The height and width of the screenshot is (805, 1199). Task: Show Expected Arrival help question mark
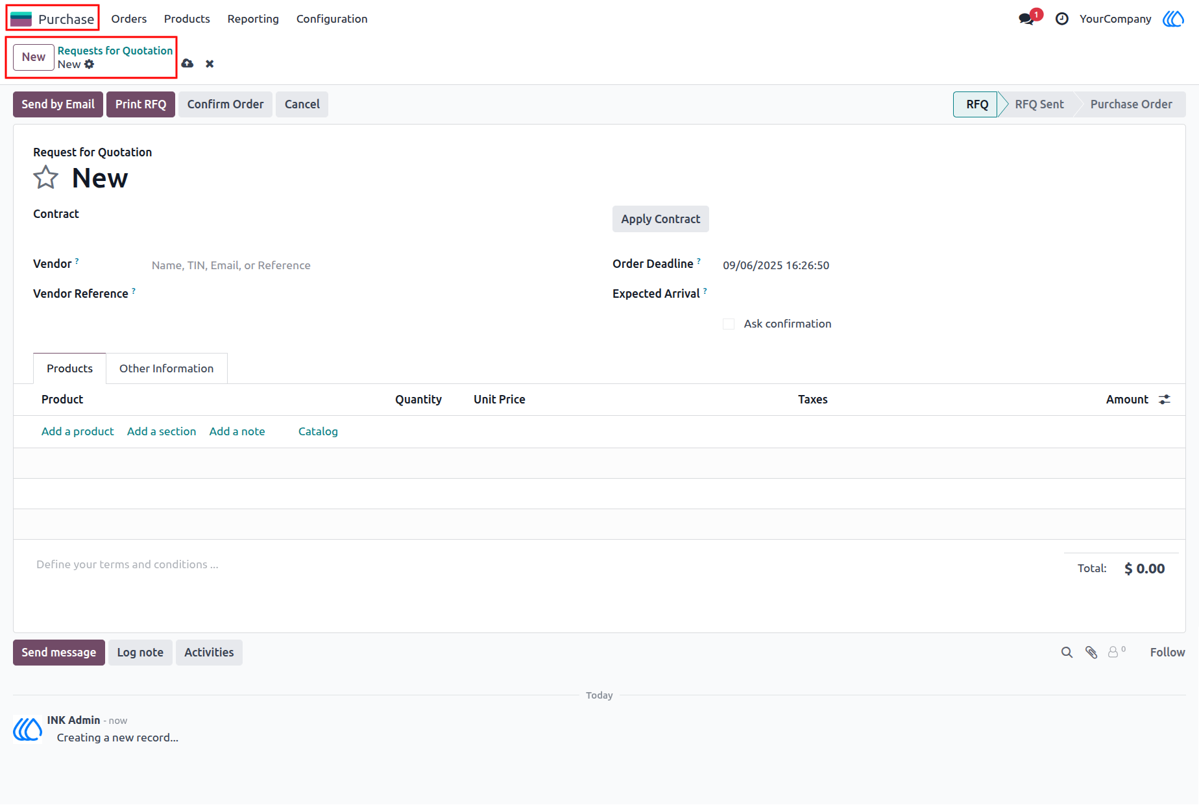(705, 291)
